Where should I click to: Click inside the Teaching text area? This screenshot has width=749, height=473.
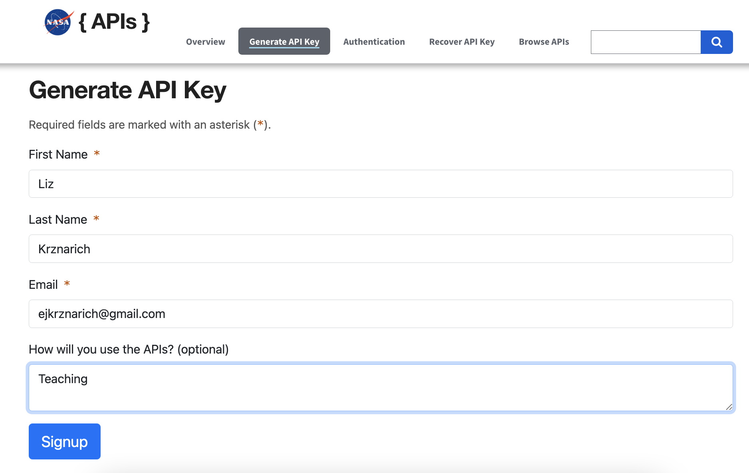(x=380, y=388)
